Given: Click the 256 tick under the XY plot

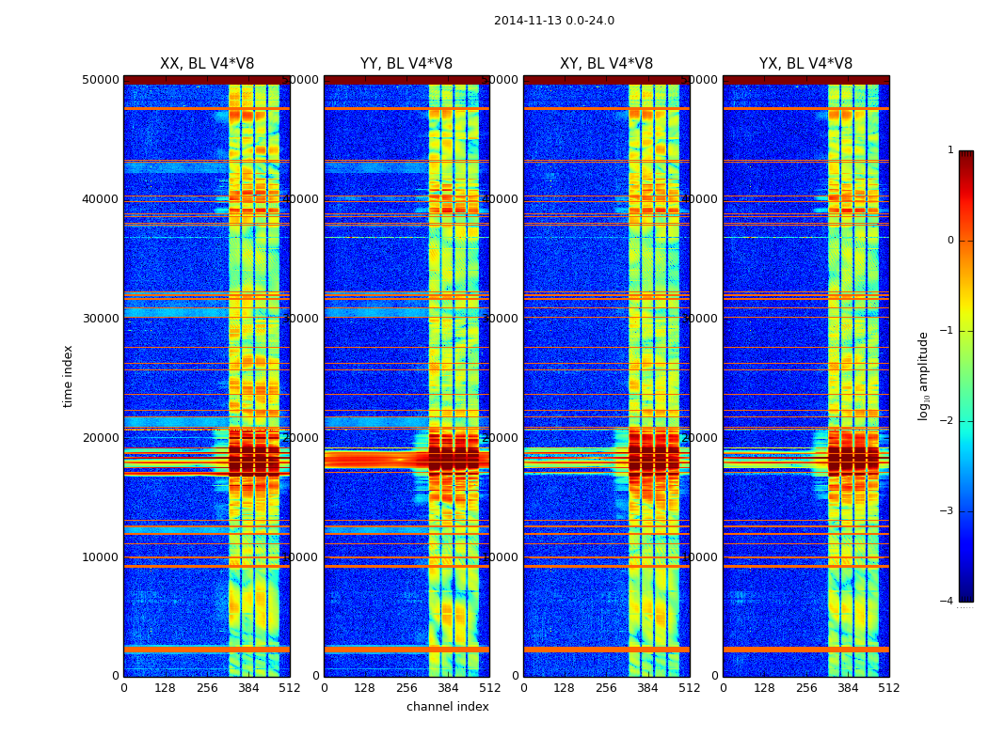Looking at the screenshot, I should pos(606,688).
